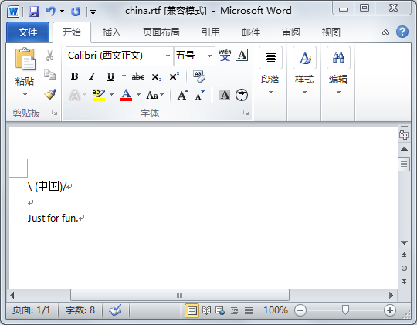417x325 pixels.
Task: Toggle subscript formatting
Action: point(156,77)
